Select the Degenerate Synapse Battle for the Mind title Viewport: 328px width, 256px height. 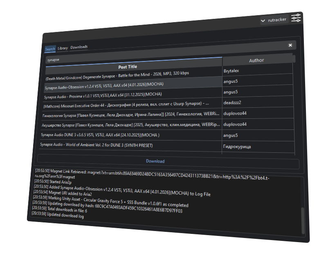point(117,75)
